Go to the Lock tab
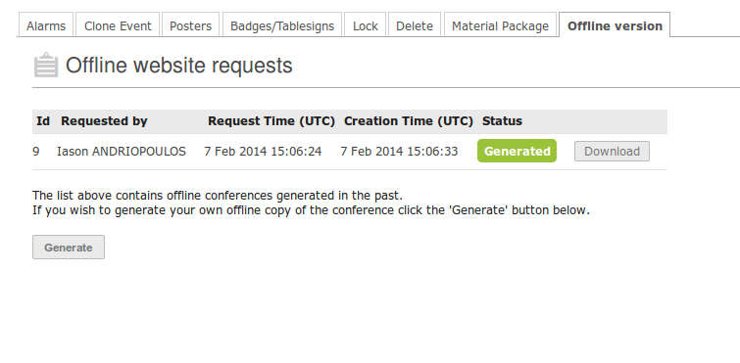Viewport: 740px width, 363px height. (366, 25)
